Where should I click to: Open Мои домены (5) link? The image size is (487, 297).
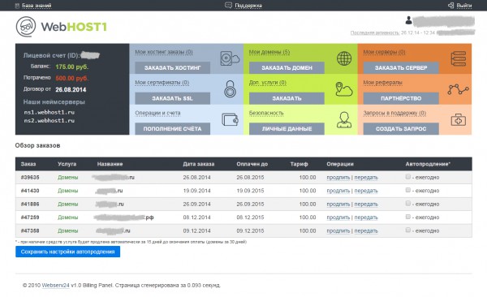click(x=269, y=52)
